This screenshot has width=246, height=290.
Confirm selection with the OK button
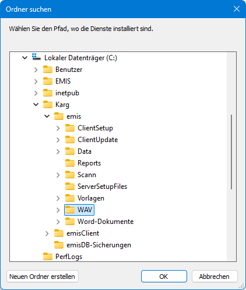click(164, 277)
